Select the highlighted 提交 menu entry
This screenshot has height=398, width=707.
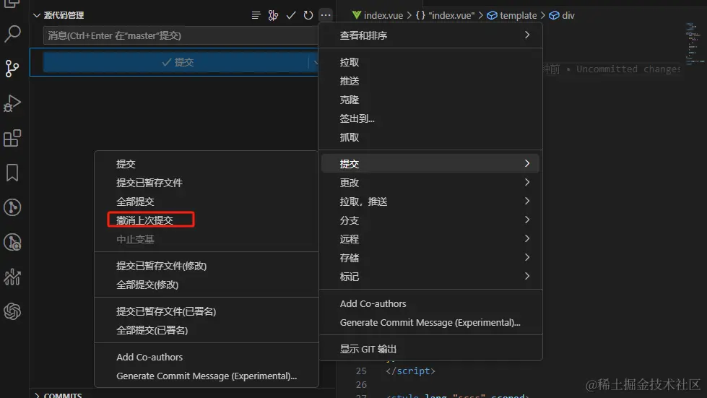tap(430, 164)
